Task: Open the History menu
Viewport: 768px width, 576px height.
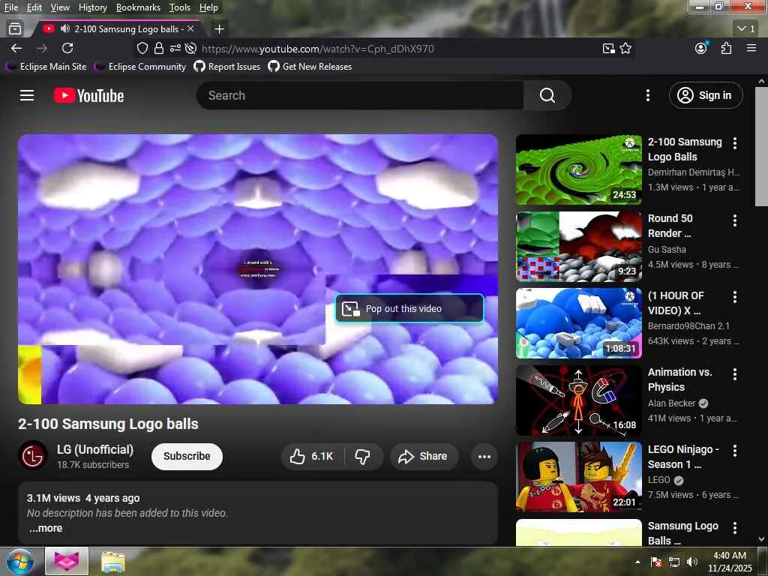Action: coord(92,7)
